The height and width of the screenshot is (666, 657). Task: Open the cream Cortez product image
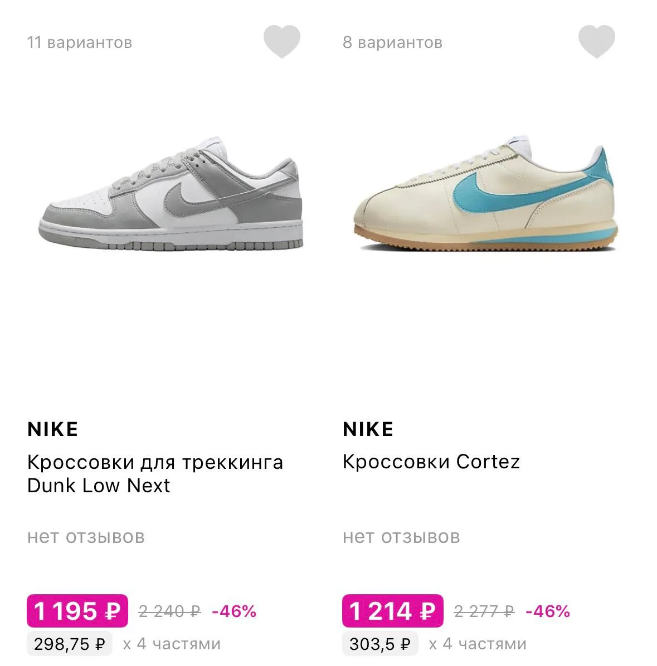pyautogui.click(x=485, y=193)
